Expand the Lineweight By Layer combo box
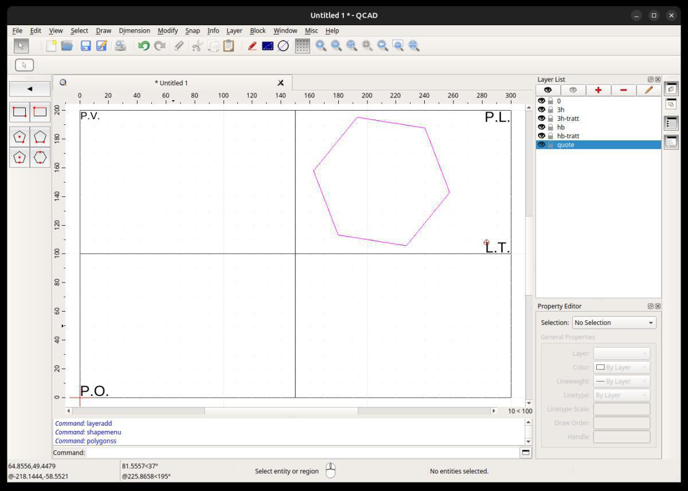Screen dimensions: 688x491 coord(621,381)
